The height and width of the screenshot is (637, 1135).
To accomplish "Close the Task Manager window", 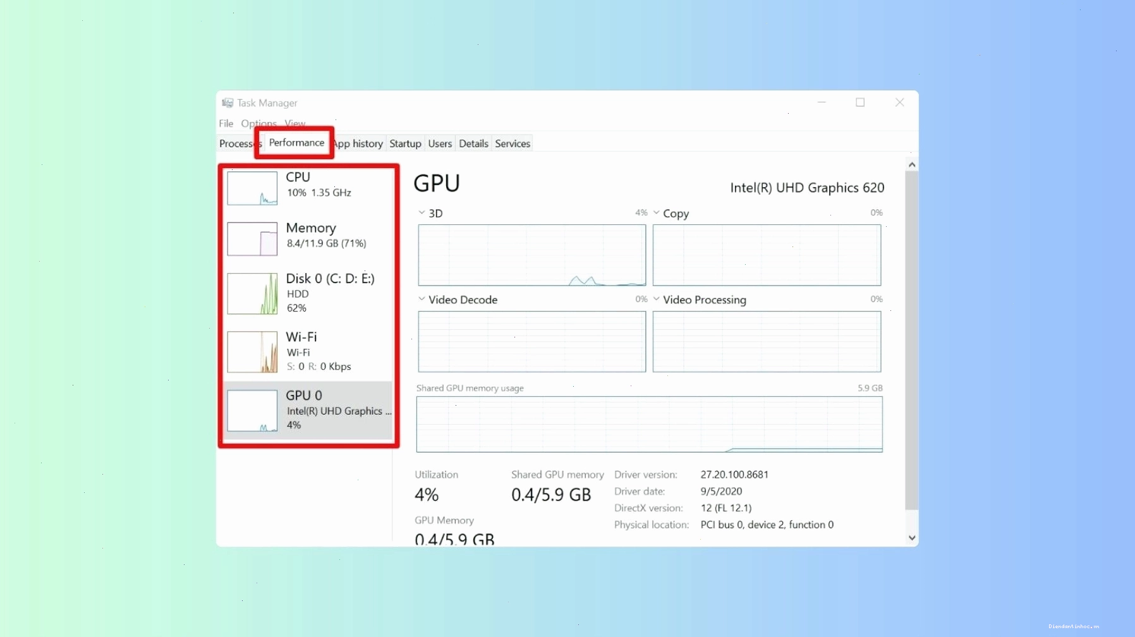I will click(x=899, y=102).
